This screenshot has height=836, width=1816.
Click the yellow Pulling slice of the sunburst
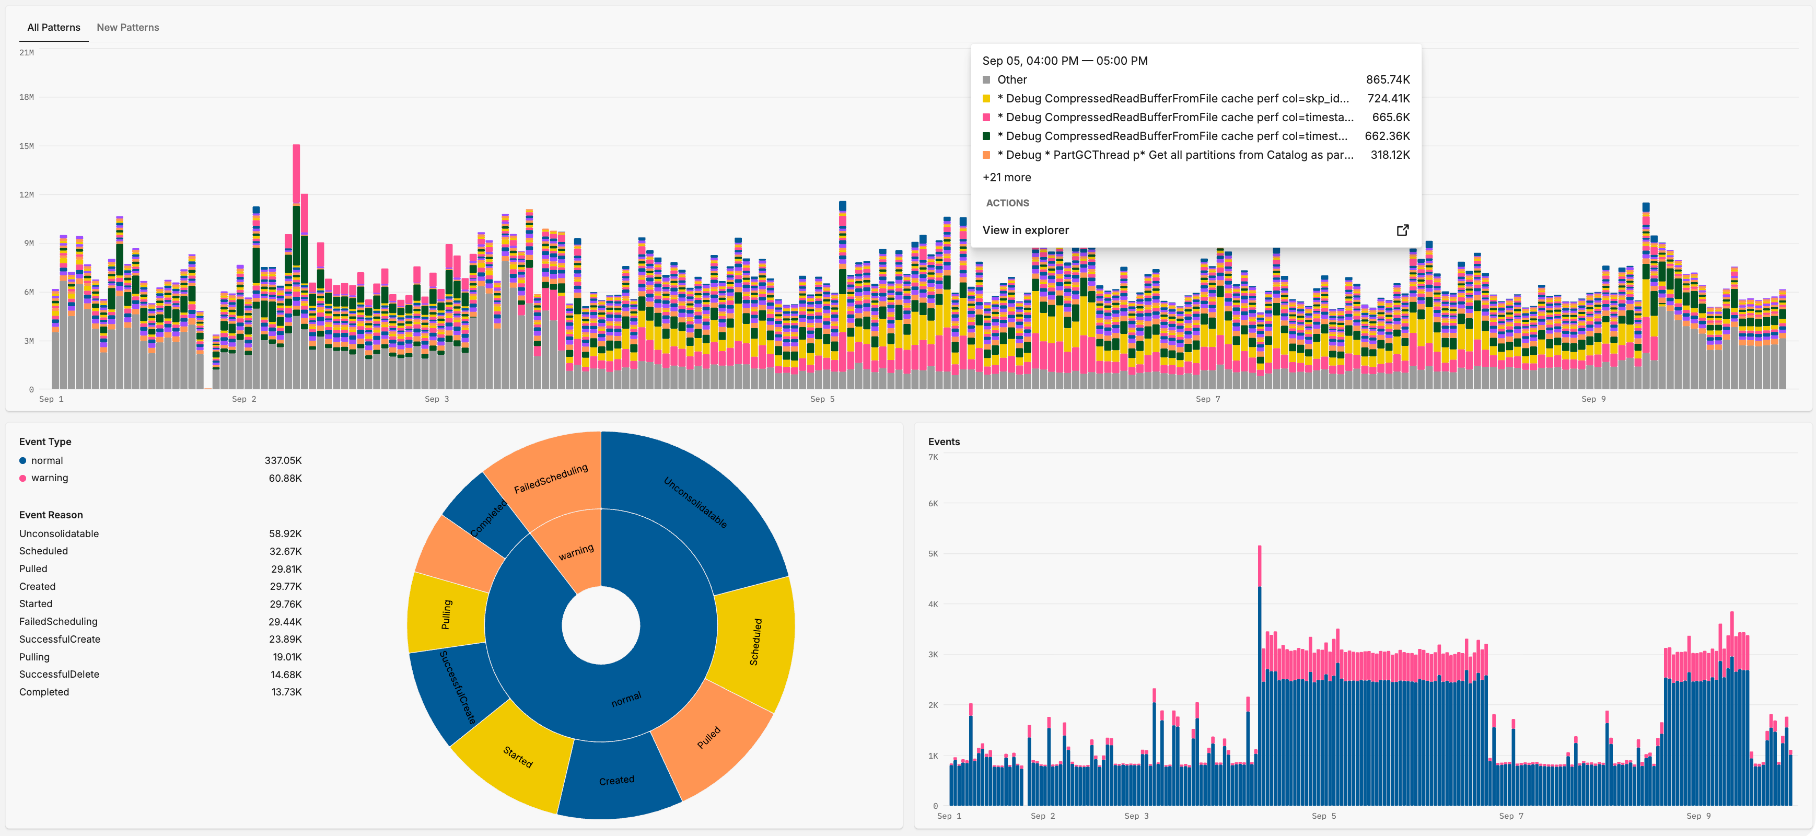tap(446, 614)
